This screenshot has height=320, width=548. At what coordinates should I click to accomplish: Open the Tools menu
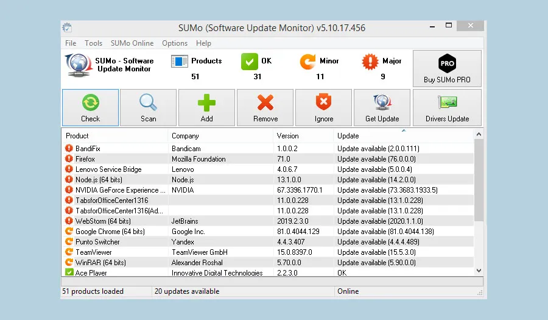(x=93, y=43)
